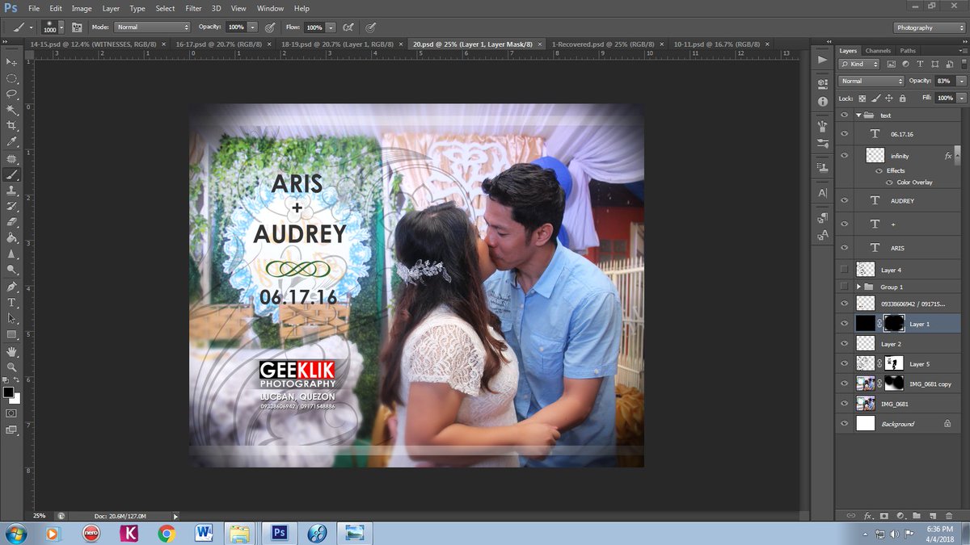Click the zoom percentage field in status bar
Viewport: 970px width, 545px height.
pos(39,515)
